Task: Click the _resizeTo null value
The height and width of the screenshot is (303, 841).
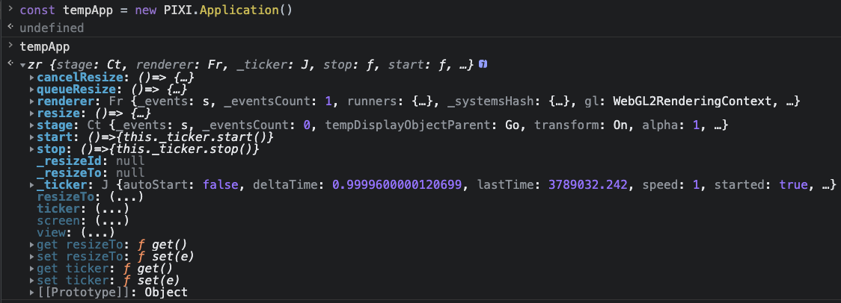Action: [x=130, y=173]
